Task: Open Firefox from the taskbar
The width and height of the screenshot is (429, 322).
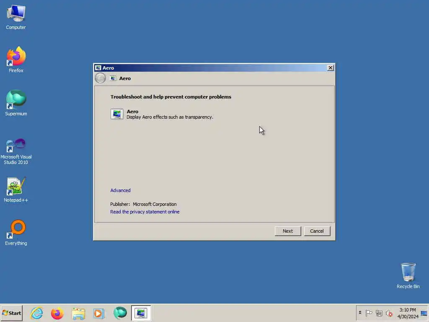Action: [57, 313]
